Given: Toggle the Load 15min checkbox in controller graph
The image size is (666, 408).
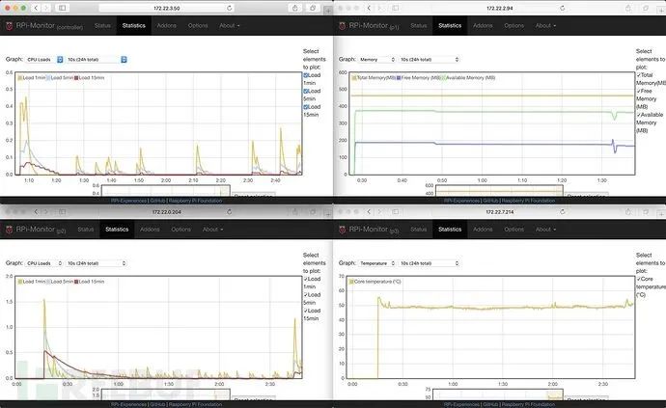Looking at the screenshot, I should pyautogui.click(x=306, y=107).
